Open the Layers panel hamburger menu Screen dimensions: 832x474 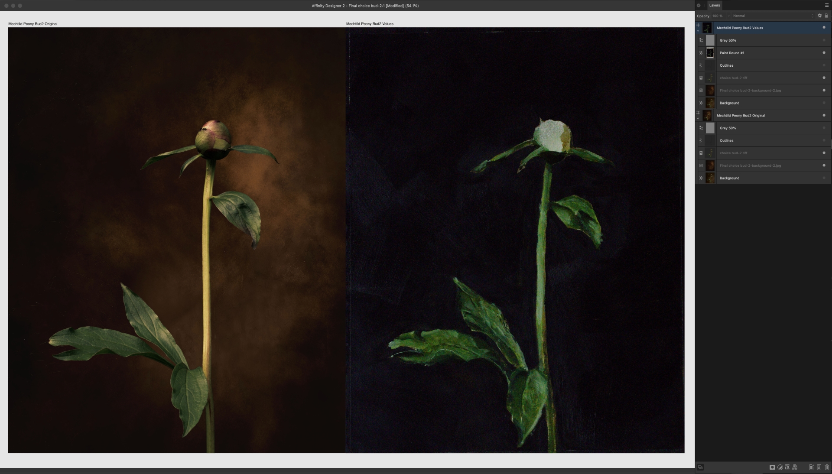coord(827,5)
